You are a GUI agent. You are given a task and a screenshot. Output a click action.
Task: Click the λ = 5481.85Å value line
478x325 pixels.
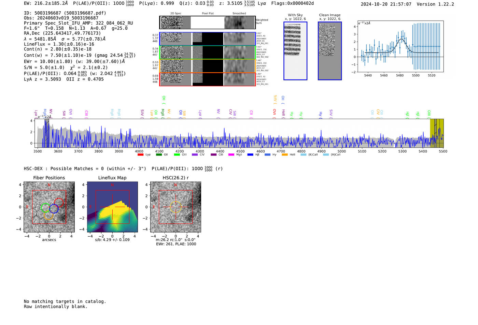(x=65, y=39)
